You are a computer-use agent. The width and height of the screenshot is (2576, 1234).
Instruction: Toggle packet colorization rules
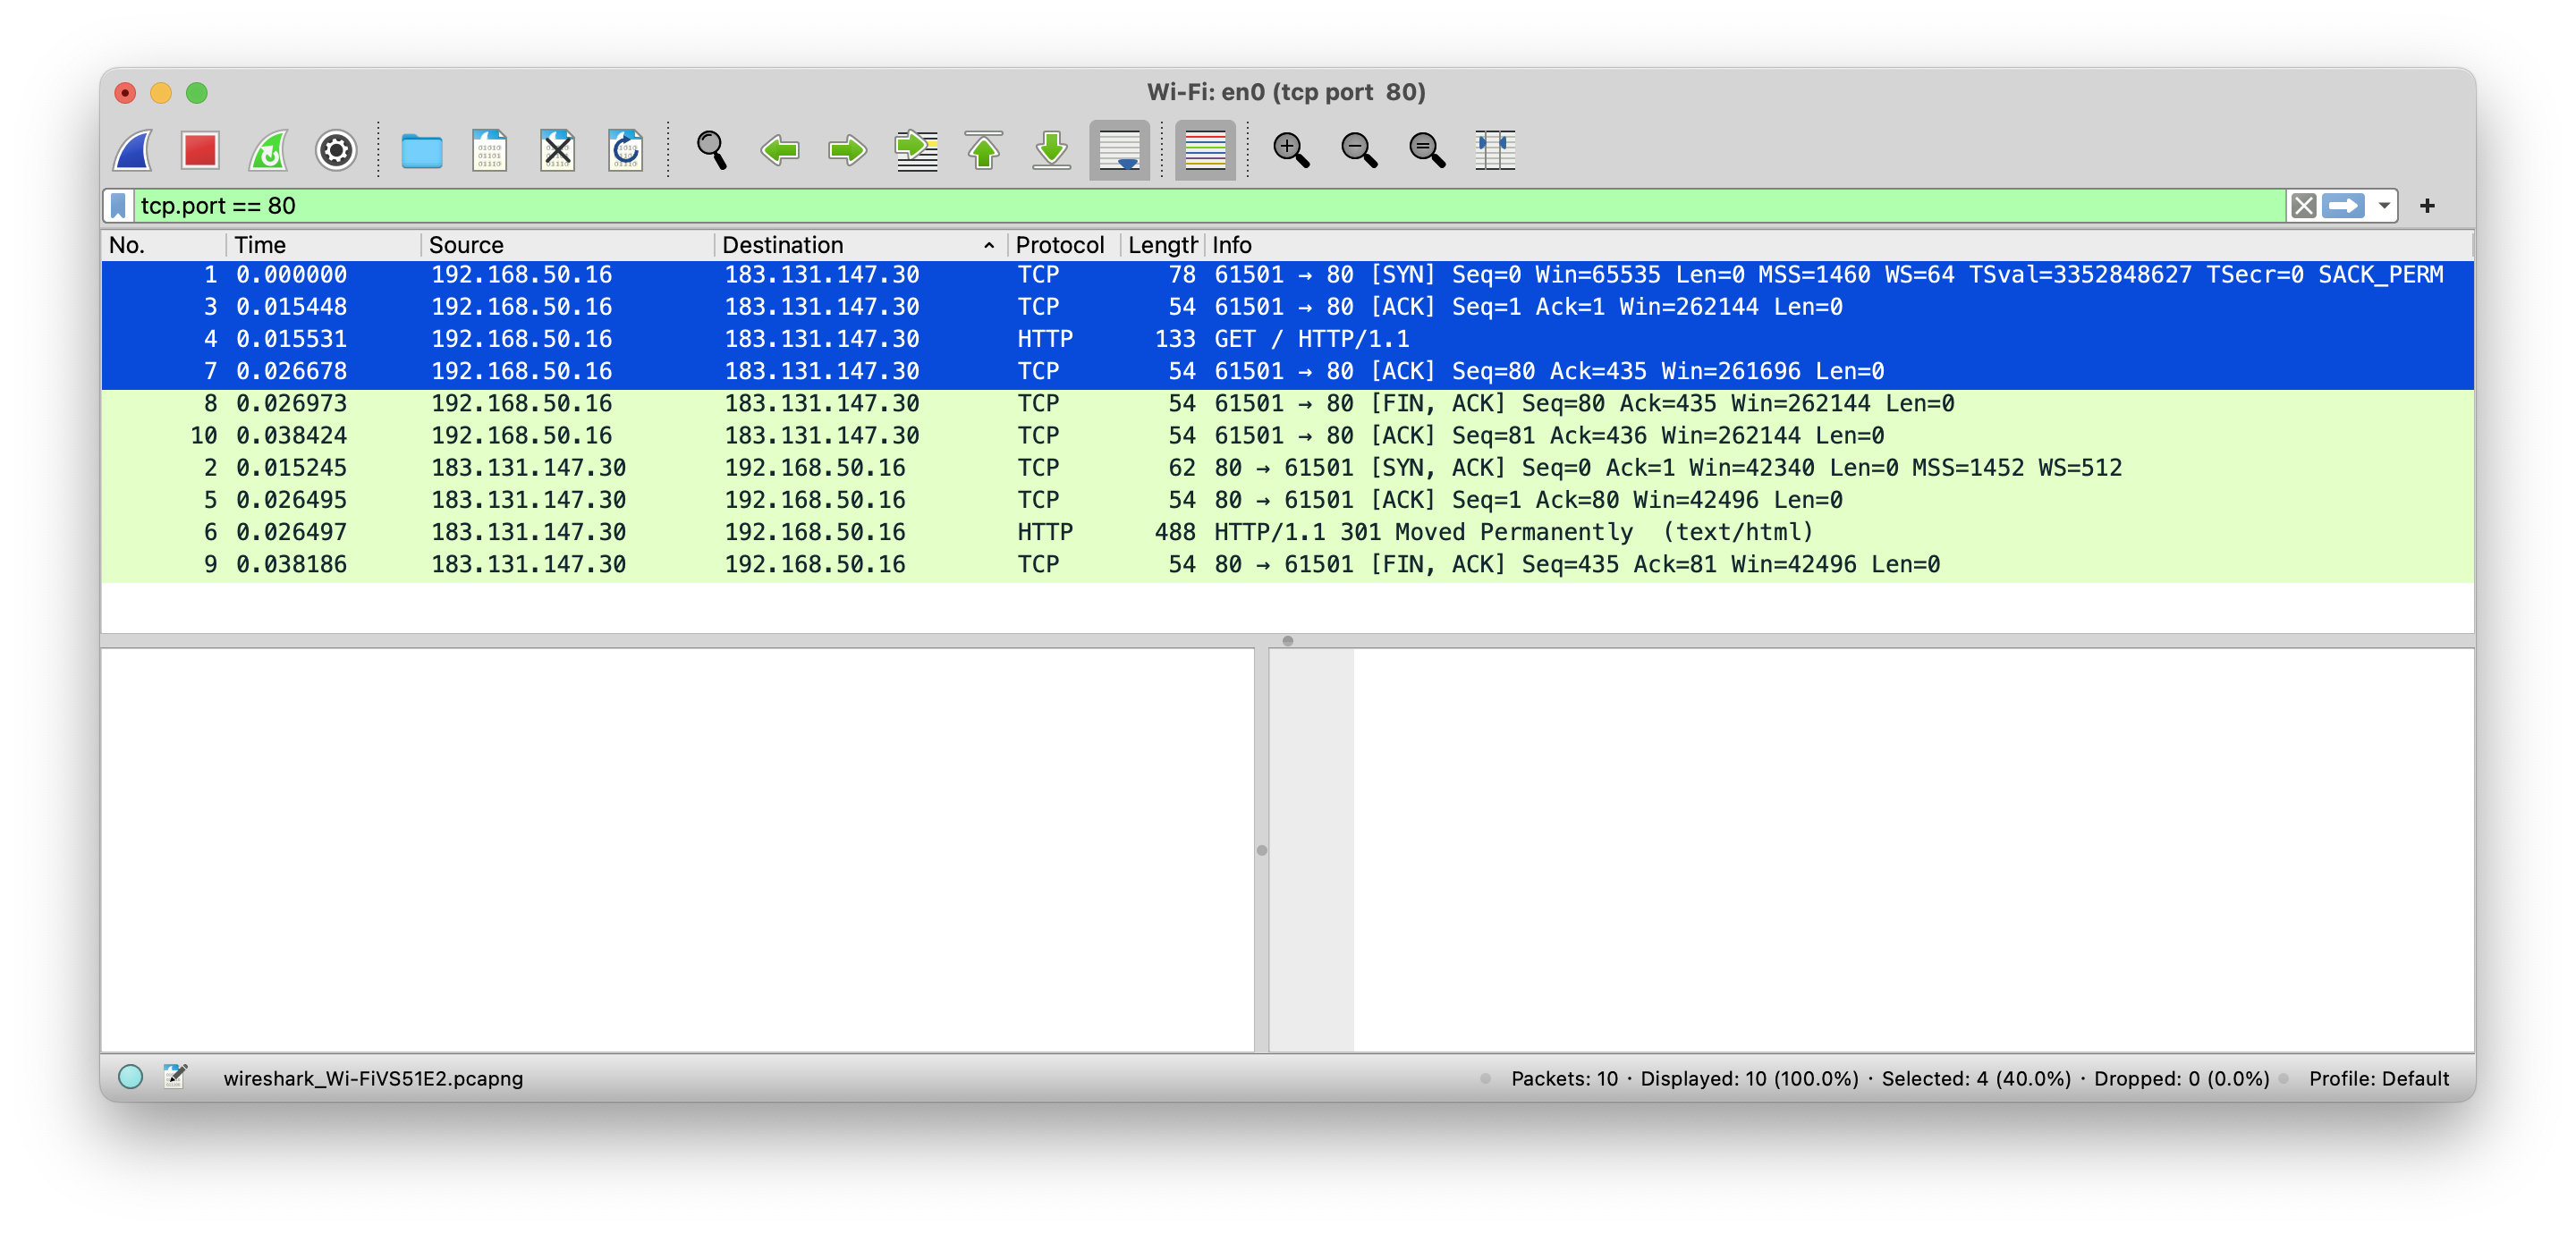point(1205,151)
